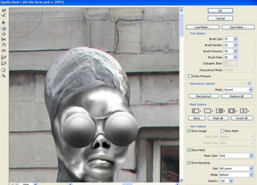Open the backdrop Mode dropdown showing Behind
The image size is (257, 185).
click(x=236, y=175)
